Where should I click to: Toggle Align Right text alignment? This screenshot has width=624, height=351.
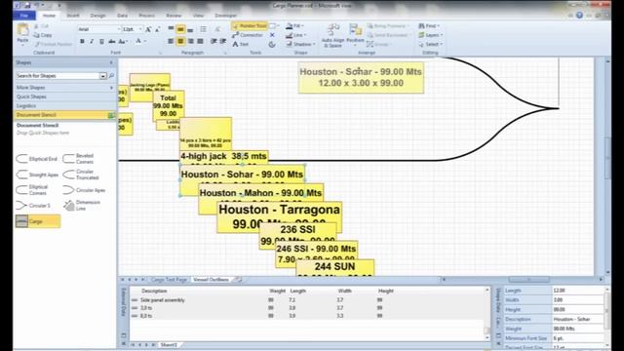pos(191,41)
